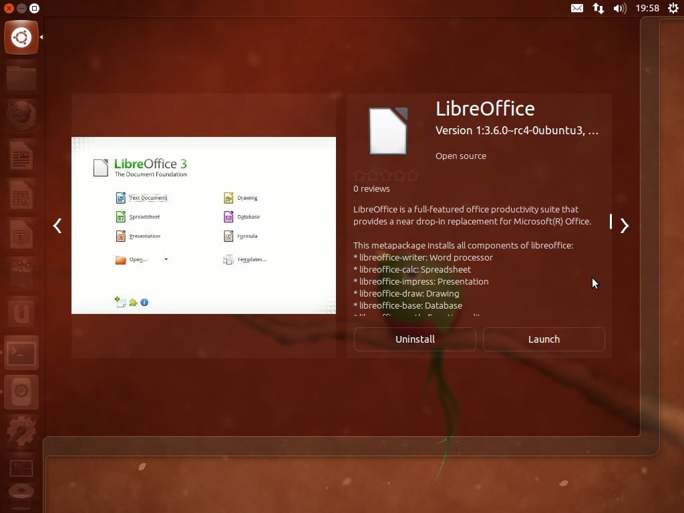Open the Files launcher icon
The width and height of the screenshot is (684, 513).
(x=21, y=77)
